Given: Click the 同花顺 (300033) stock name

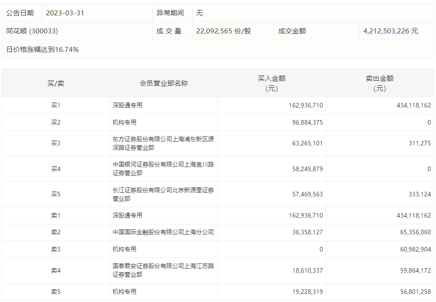Looking at the screenshot, I should coord(32,31).
